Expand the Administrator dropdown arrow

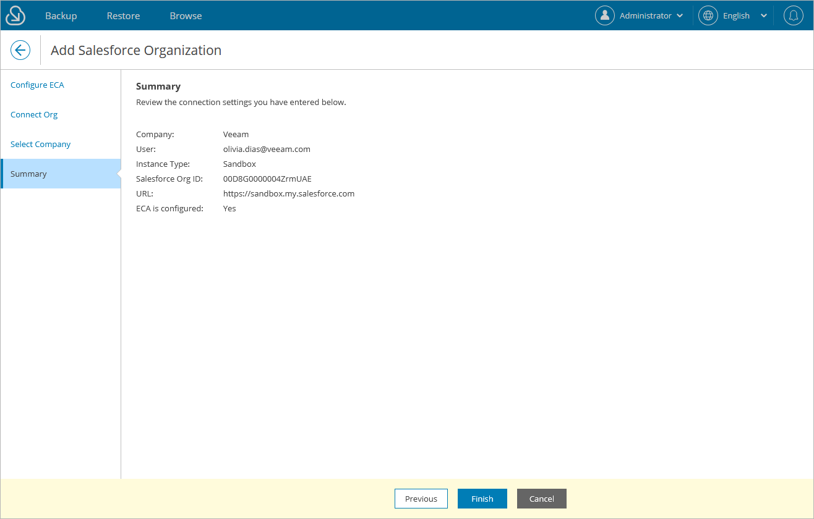click(680, 16)
